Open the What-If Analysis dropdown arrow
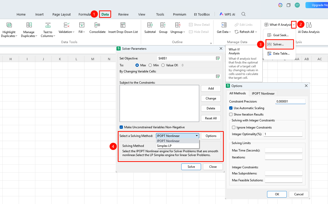Screen dimensions: 328x204 pos(294,25)
